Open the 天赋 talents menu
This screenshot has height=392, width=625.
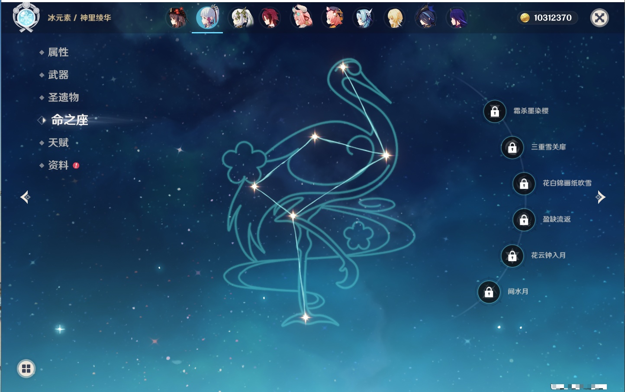click(x=58, y=143)
